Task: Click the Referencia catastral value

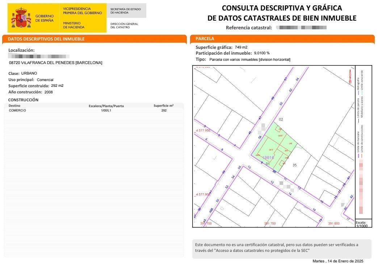Action: pyautogui.click(x=301, y=28)
